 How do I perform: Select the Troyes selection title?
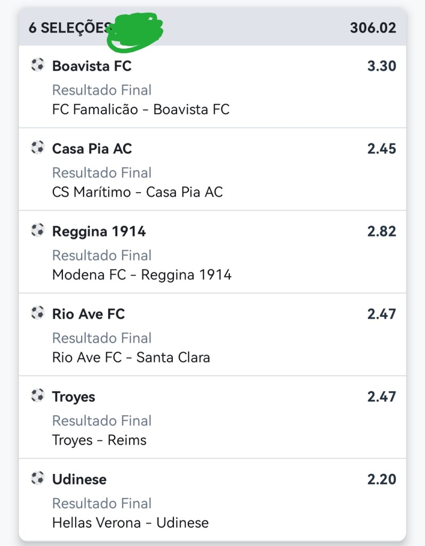[74, 397]
